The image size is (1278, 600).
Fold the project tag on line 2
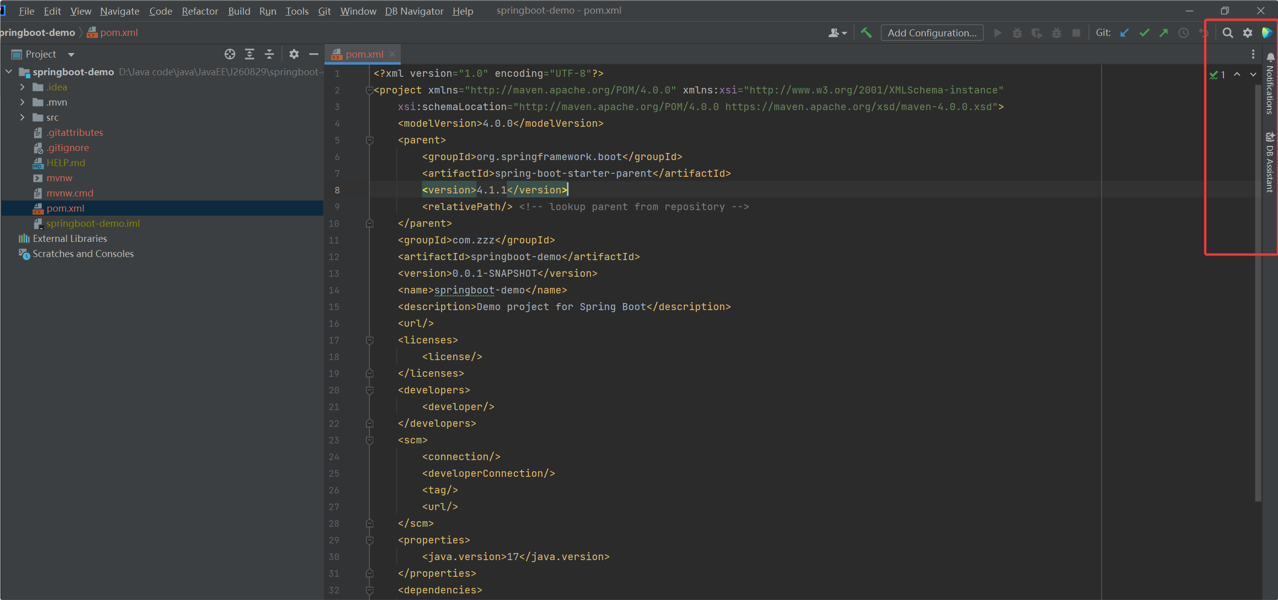pyautogui.click(x=369, y=90)
